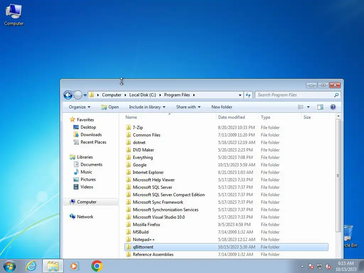Click the Change your view icon
This screenshot has width=364, height=273.
301,107
